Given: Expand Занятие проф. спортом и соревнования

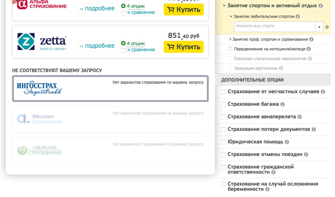Looking at the screenshot, I should (x=230, y=40).
